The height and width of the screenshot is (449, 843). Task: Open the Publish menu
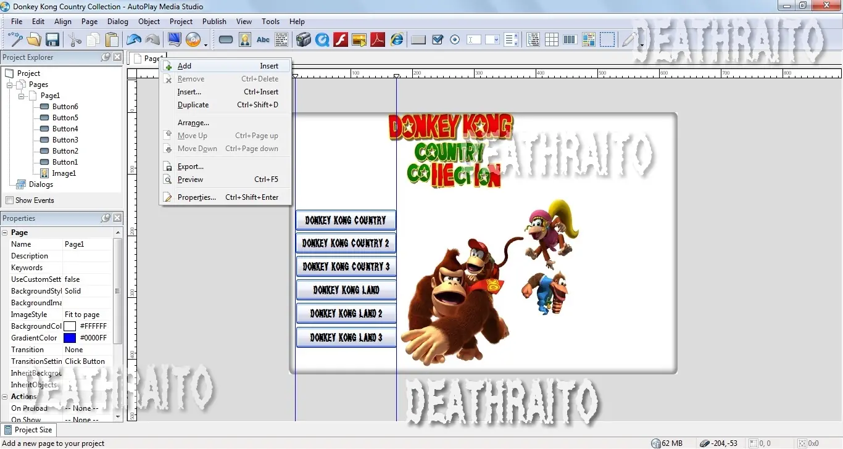click(214, 21)
